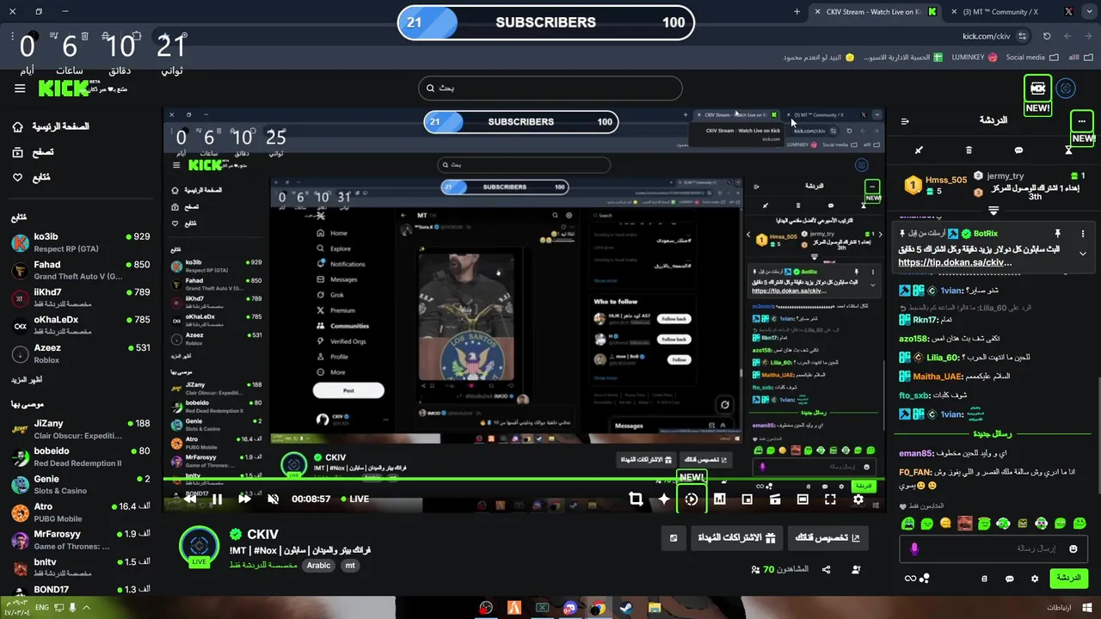Open the following sidebar item with heart
1101x619 pixels.
pyautogui.click(x=31, y=178)
